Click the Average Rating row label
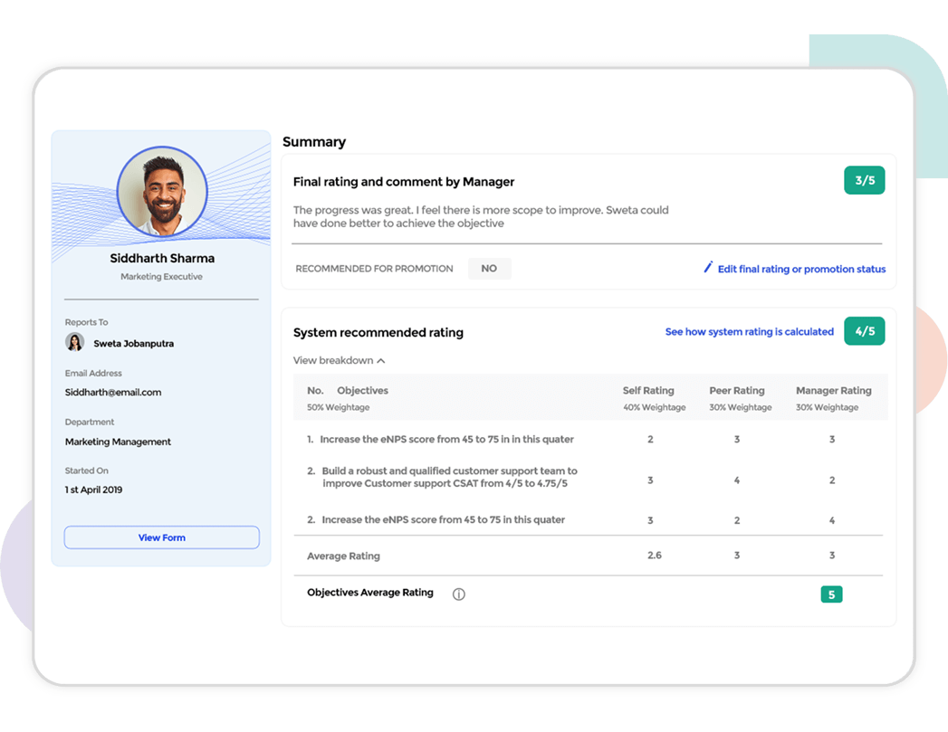 pyautogui.click(x=343, y=556)
